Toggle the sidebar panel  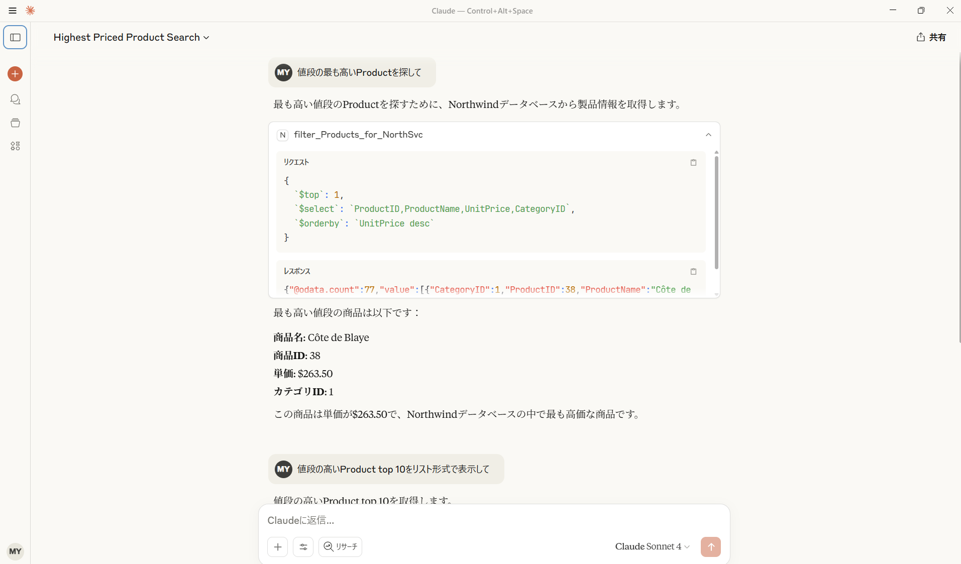[x=15, y=38]
